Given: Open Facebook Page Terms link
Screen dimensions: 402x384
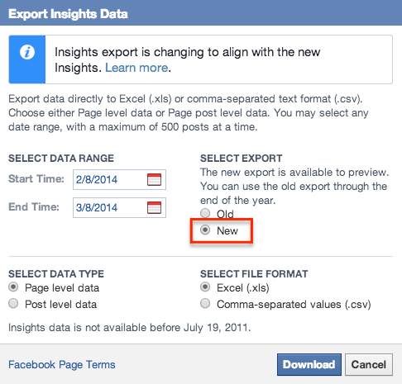Looking at the screenshot, I should pyautogui.click(x=62, y=364).
